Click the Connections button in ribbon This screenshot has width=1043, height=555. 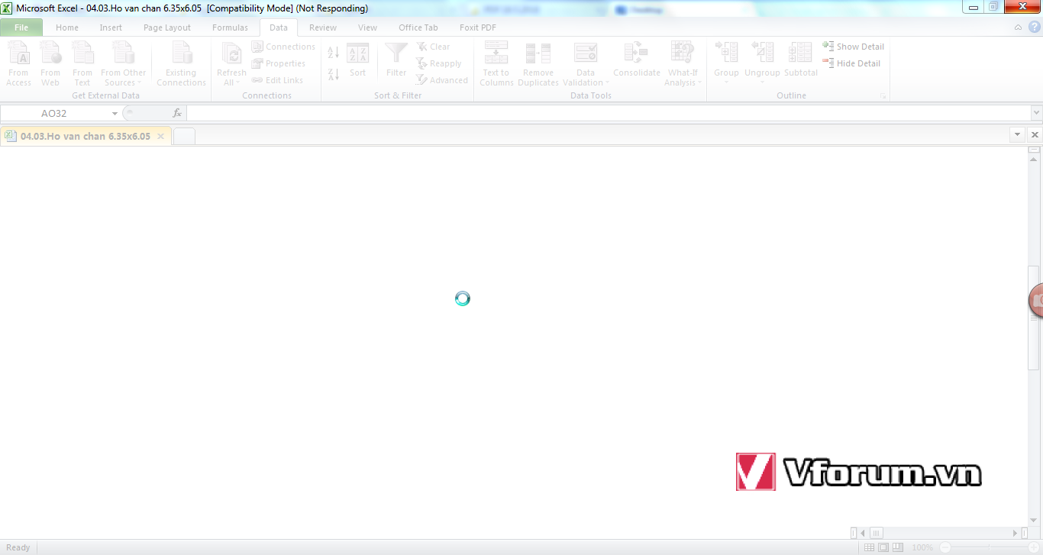[283, 47]
